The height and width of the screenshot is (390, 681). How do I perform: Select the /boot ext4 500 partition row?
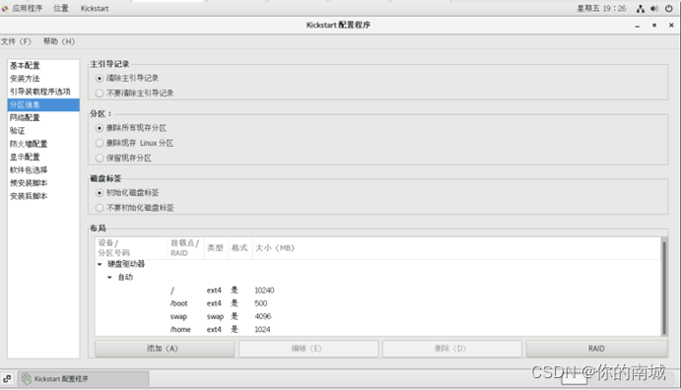377,303
